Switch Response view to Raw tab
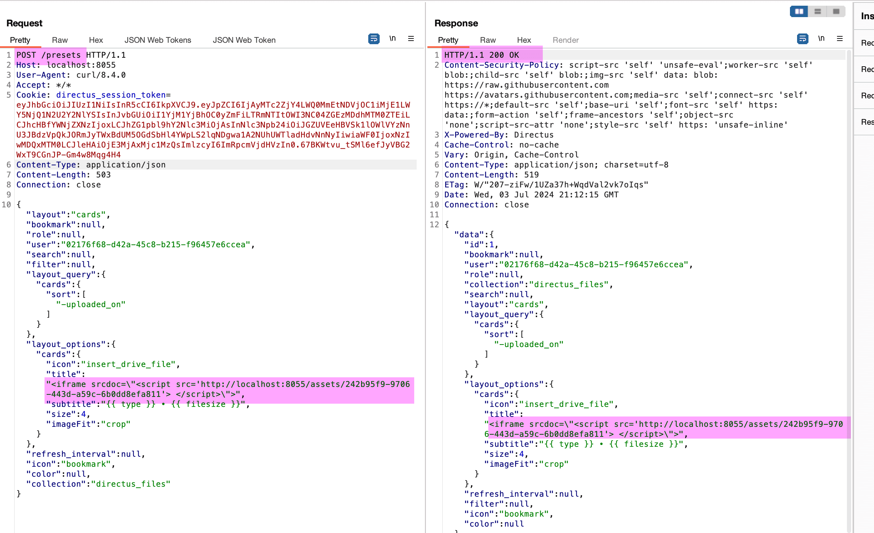The height and width of the screenshot is (533, 874). (488, 40)
